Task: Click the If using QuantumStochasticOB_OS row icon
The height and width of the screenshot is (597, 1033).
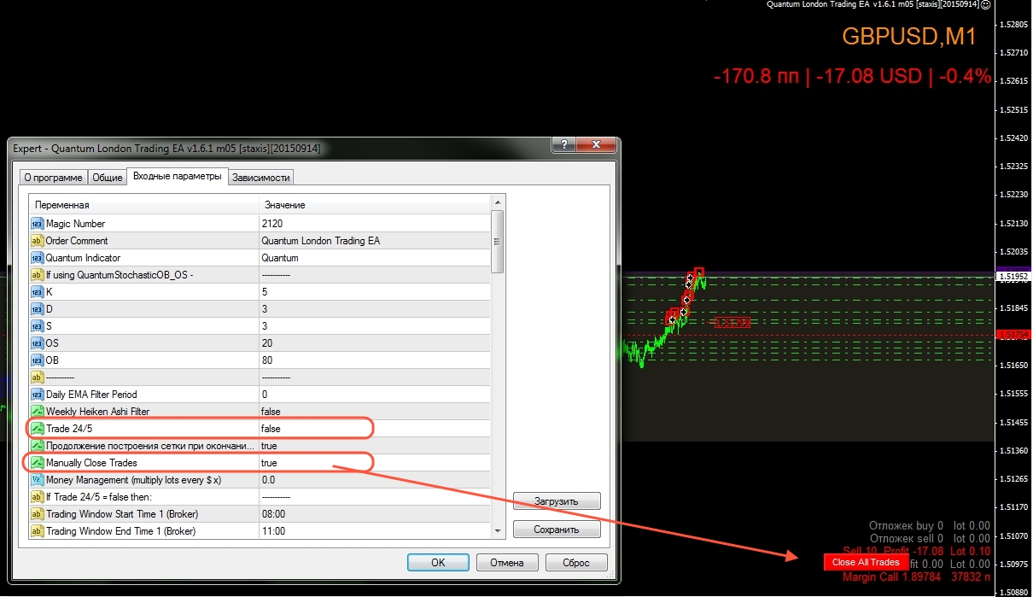Action: (x=37, y=275)
